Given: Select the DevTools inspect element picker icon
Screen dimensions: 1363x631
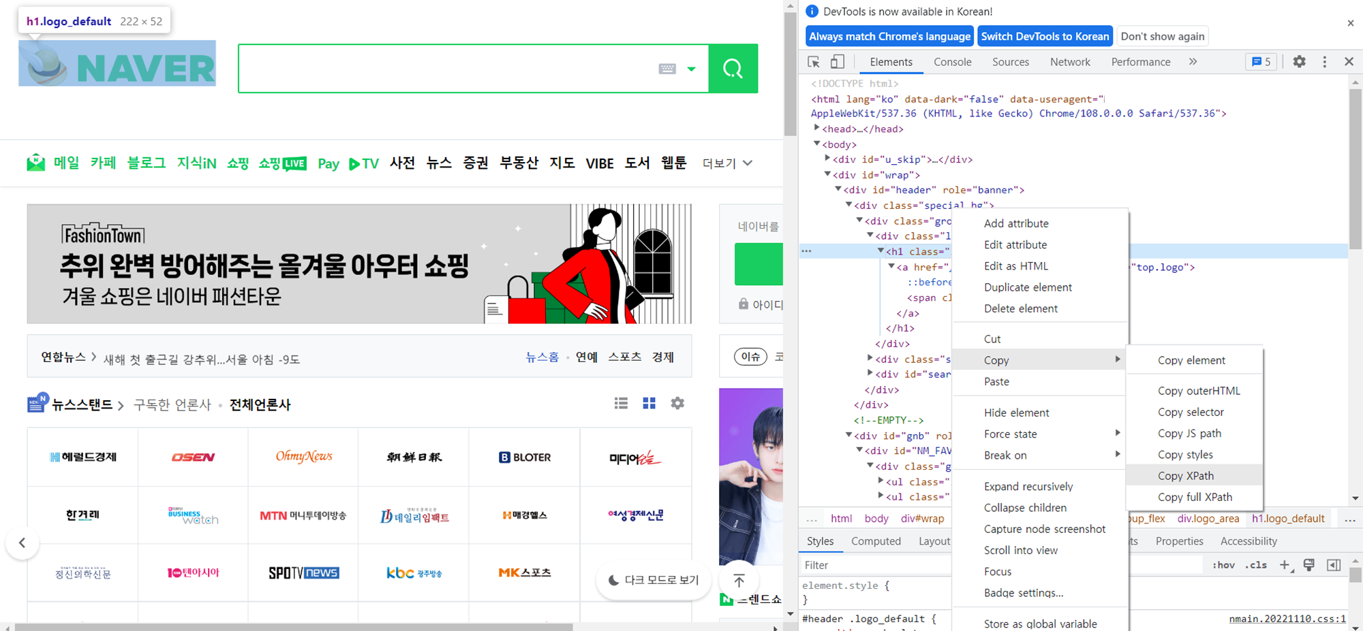Looking at the screenshot, I should [x=814, y=62].
